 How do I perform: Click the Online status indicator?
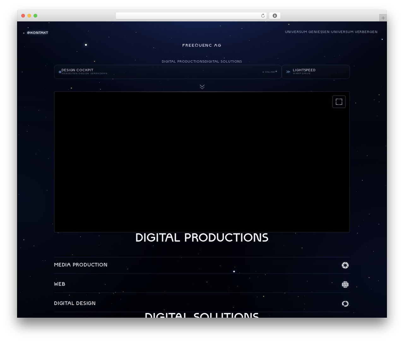point(269,72)
